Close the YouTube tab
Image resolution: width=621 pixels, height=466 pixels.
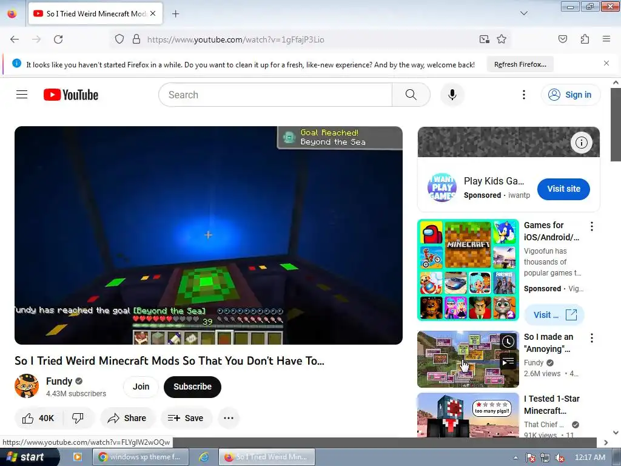tap(153, 13)
